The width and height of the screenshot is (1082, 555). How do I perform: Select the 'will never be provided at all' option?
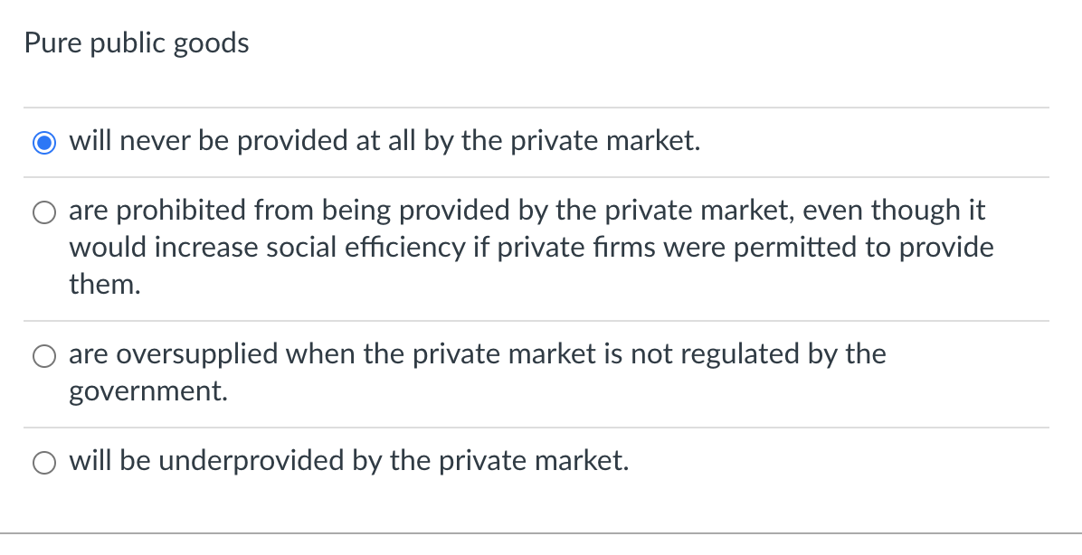43,141
